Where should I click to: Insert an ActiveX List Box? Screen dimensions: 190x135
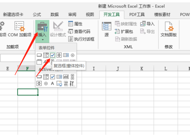(x=59, y=77)
